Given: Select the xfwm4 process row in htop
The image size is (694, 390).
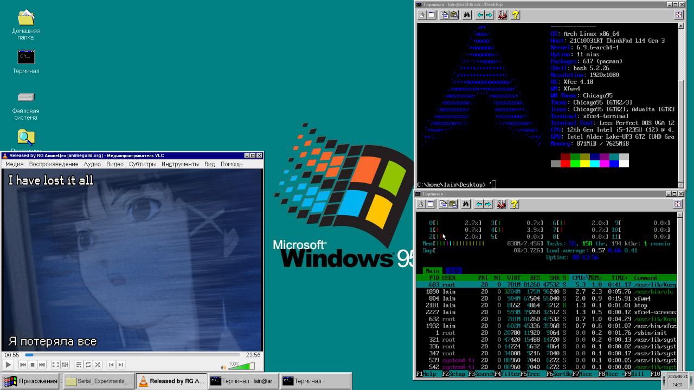Looking at the screenshot, I should (547, 298).
